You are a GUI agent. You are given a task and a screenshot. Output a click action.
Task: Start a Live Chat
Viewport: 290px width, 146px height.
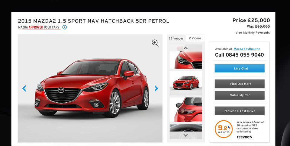[x=240, y=68]
